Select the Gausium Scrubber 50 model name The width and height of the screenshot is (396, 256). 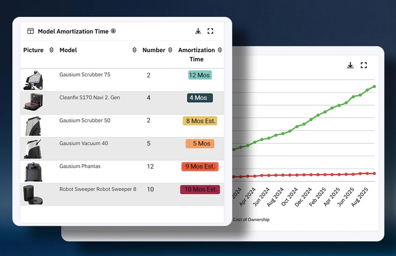85,120
